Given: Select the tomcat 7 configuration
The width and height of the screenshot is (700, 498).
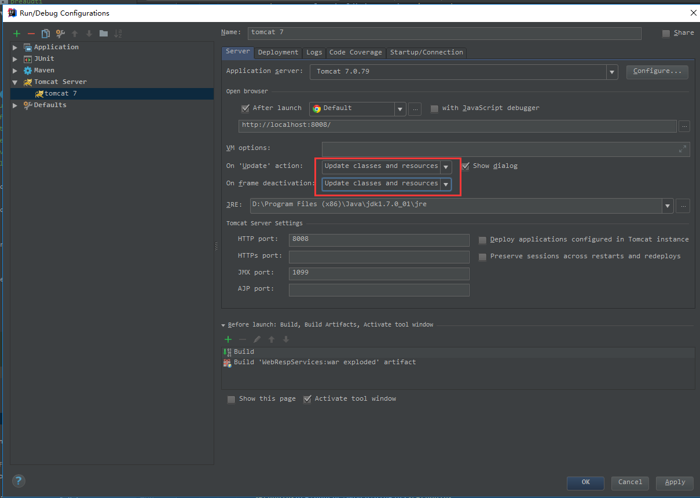Looking at the screenshot, I should coord(112,94).
